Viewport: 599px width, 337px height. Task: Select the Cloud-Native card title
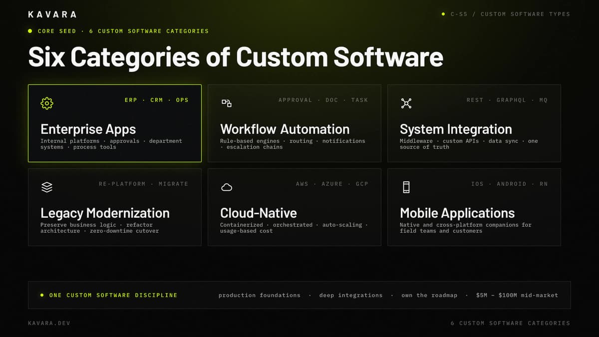click(x=259, y=213)
